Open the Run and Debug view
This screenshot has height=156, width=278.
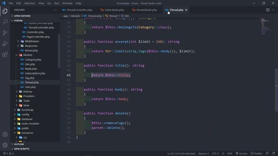5,43
